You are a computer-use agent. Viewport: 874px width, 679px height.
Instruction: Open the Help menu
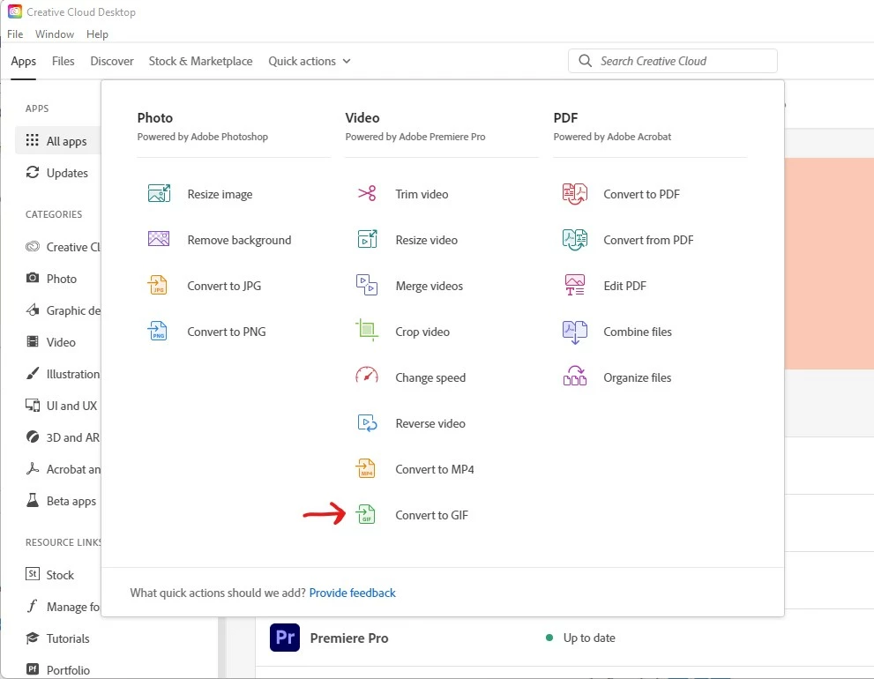[97, 34]
